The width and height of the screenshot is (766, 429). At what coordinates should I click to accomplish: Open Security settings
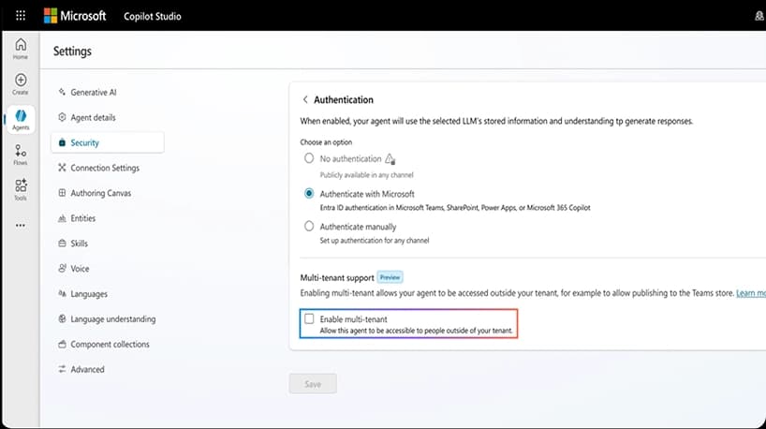point(108,142)
